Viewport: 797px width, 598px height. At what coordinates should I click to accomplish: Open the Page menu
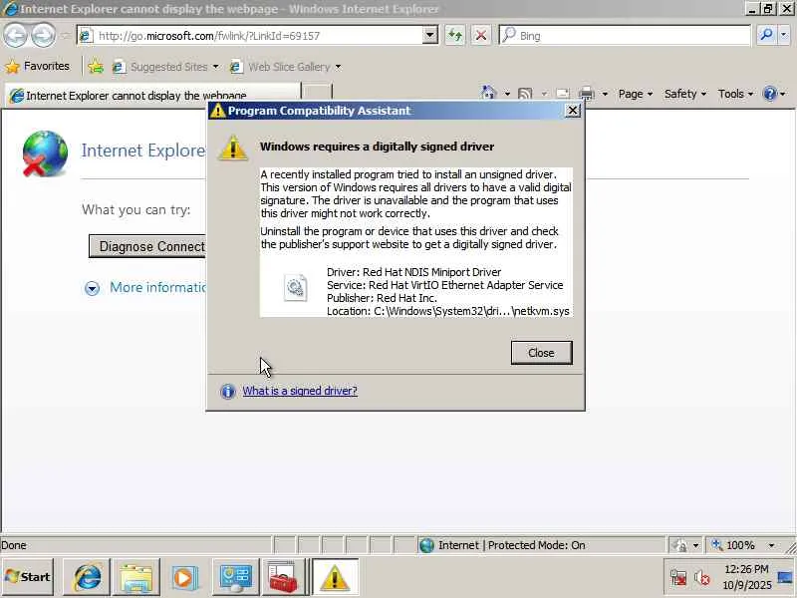tap(636, 94)
